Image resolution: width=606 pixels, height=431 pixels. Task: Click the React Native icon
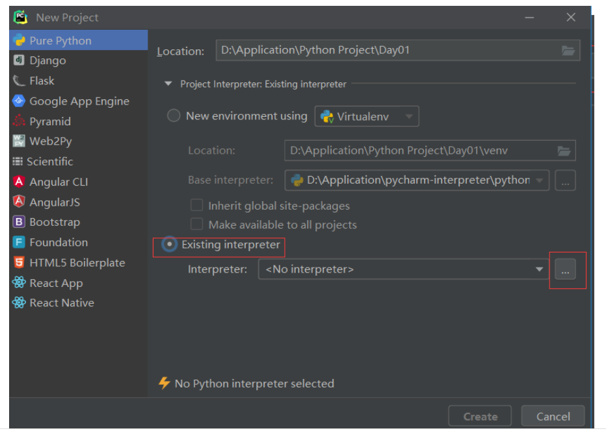click(x=19, y=302)
